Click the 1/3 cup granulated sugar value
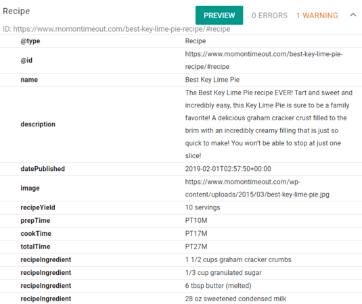This screenshot has height=304, width=362. (223, 273)
